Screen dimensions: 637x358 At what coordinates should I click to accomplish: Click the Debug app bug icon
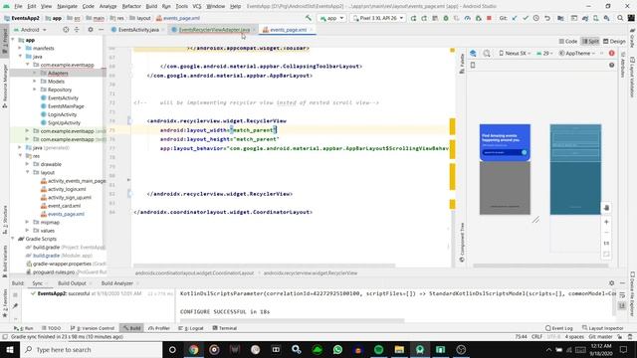click(446, 18)
